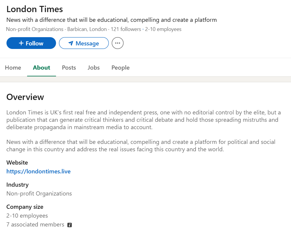Click the 2-10 employees link in header
Image resolution: width=291 pixels, height=230 pixels.
point(163,29)
